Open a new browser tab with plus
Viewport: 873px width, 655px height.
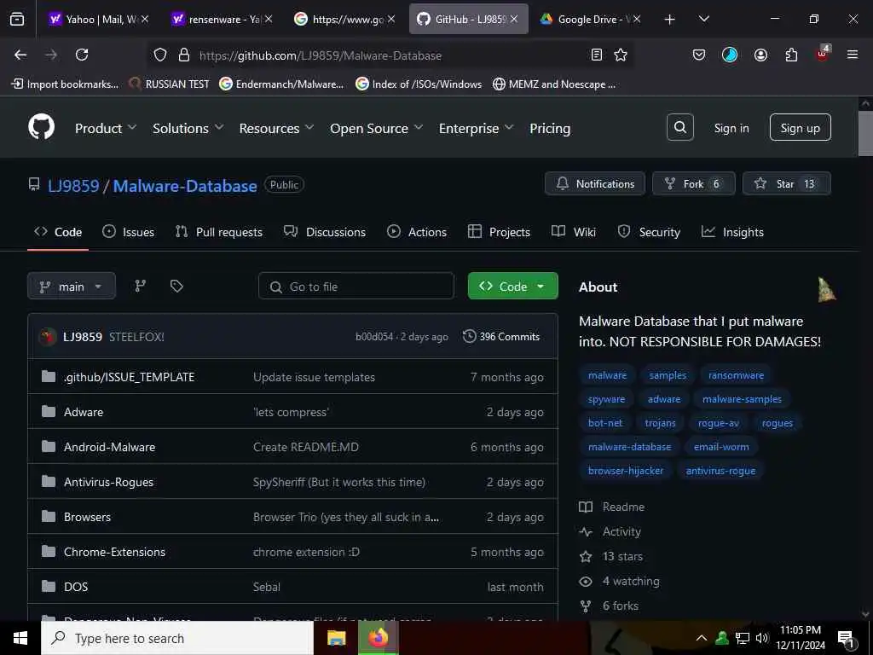(x=670, y=20)
